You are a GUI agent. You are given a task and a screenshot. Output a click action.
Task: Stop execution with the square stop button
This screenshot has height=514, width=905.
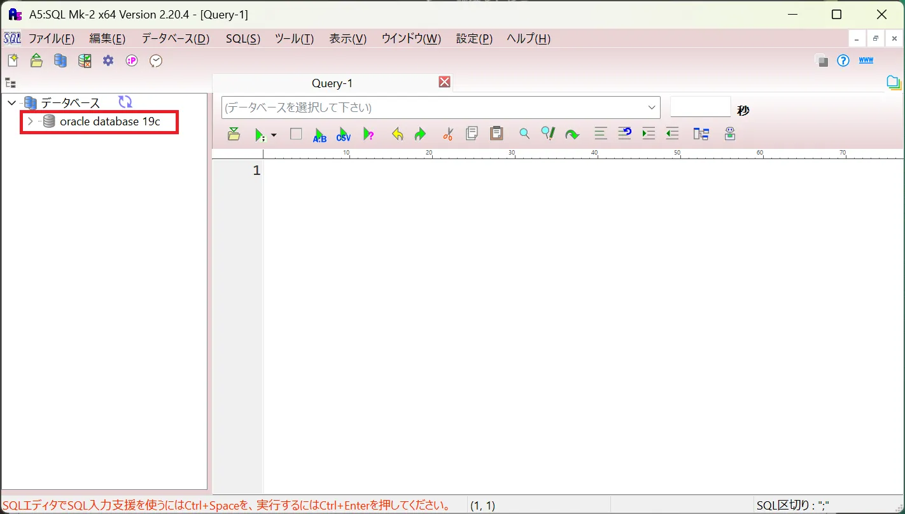click(296, 134)
